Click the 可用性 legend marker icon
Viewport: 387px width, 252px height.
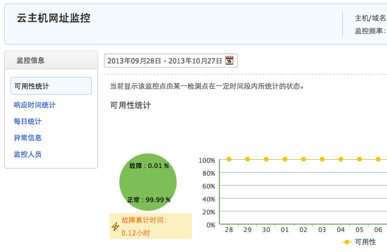(x=347, y=241)
